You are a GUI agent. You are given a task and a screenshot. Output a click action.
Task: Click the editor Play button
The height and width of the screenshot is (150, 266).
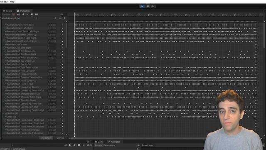coord(142,6)
